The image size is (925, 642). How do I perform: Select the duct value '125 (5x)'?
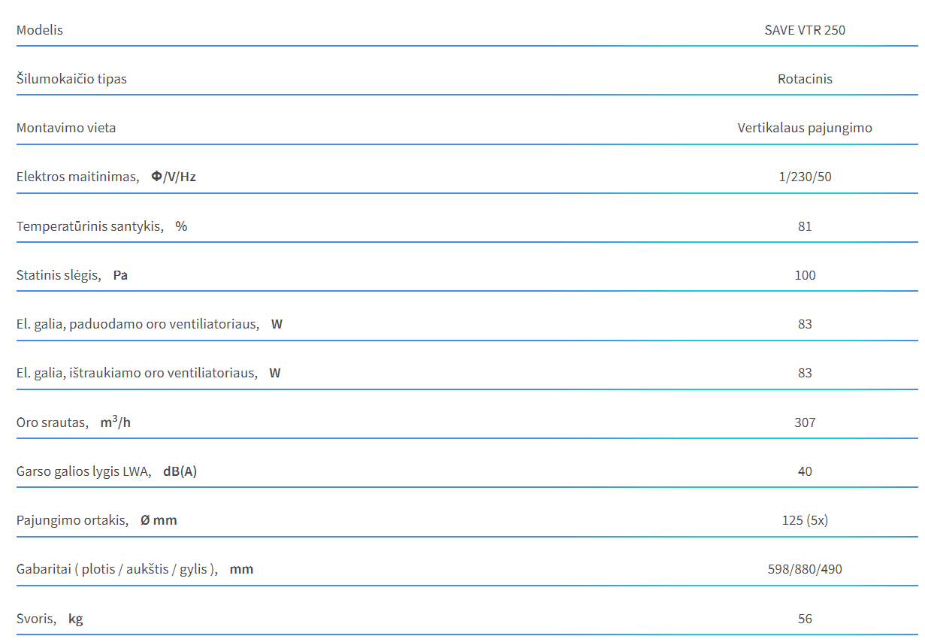[x=805, y=520]
